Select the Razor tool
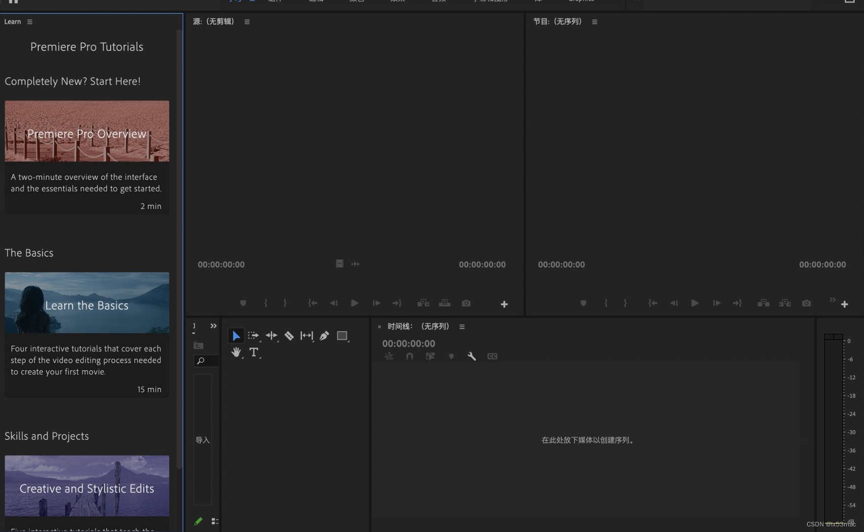 289,336
